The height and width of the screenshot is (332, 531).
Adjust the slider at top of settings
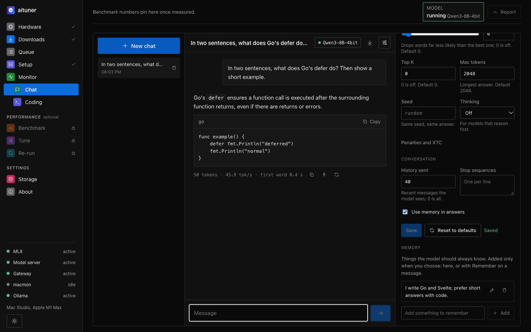click(440, 34)
